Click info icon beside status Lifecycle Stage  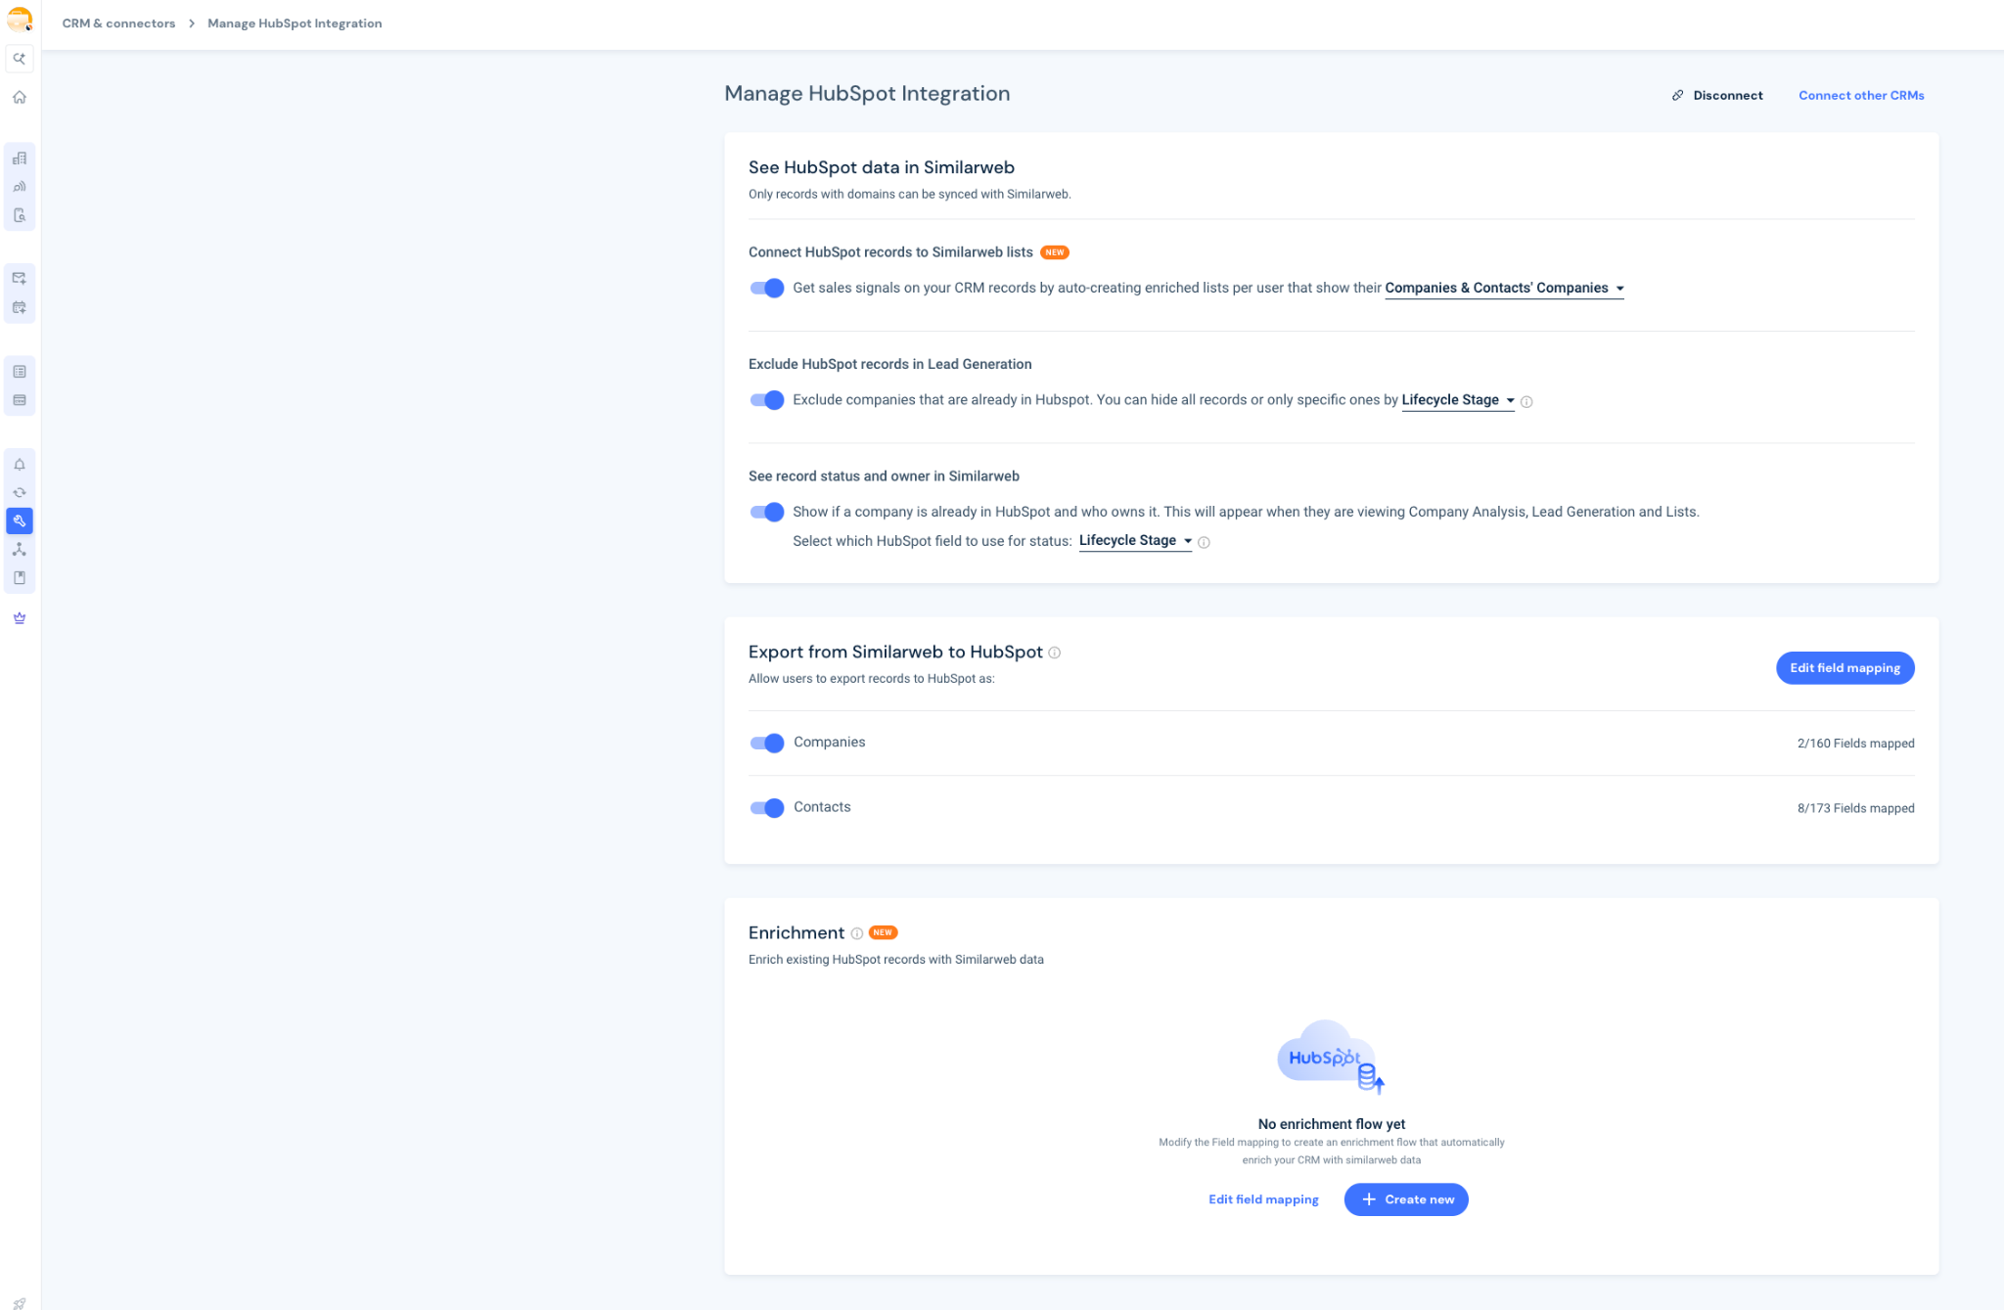coord(1205,542)
